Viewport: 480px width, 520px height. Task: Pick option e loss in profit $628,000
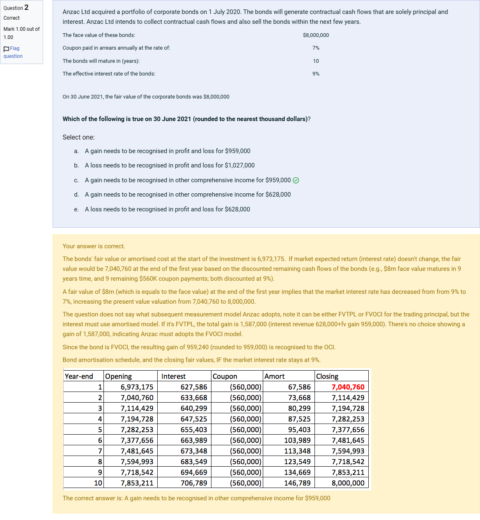[x=168, y=209]
